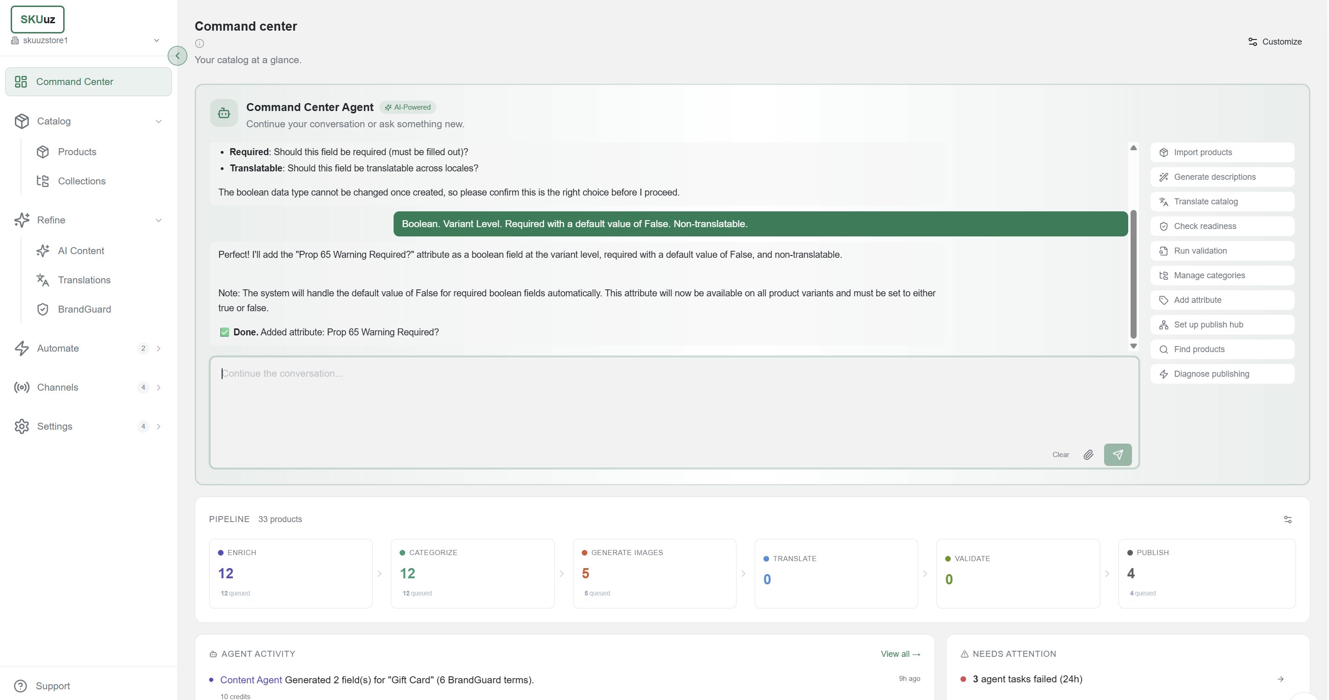Open the Publish pipeline card
This screenshot has height=700, width=1329.
(1207, 574)
